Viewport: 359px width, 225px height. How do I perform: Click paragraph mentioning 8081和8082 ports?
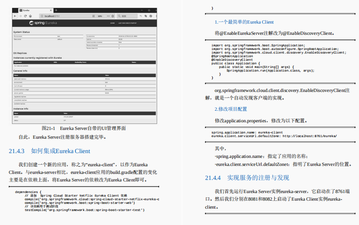(x=278, y=199)
